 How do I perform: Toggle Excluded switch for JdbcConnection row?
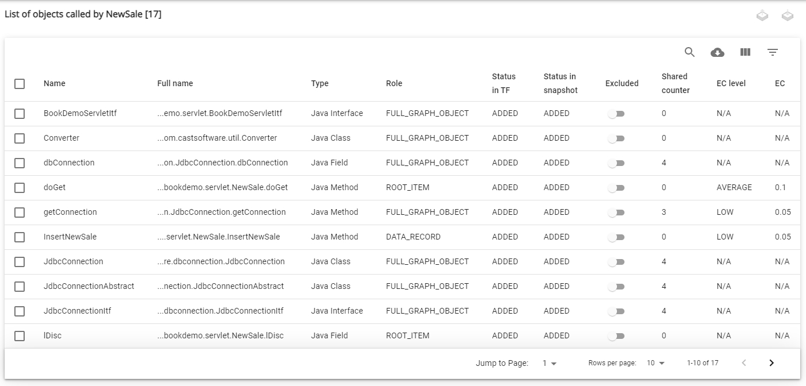pyautogui.click(x=616, y=262)
